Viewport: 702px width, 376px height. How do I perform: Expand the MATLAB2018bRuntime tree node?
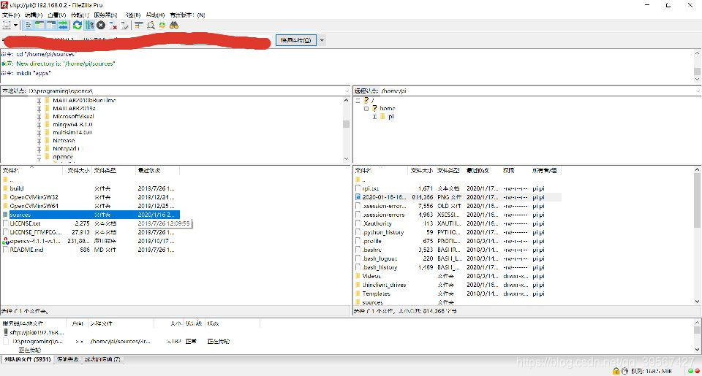tap(39, 101)
